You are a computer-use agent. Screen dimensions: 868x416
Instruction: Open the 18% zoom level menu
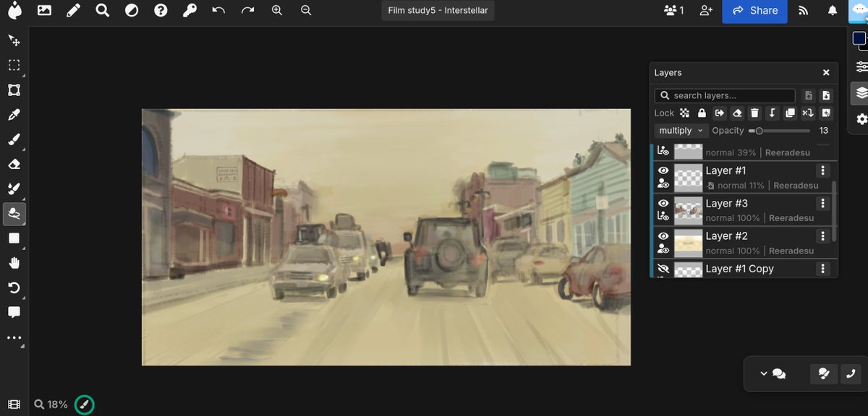(51, 404)
